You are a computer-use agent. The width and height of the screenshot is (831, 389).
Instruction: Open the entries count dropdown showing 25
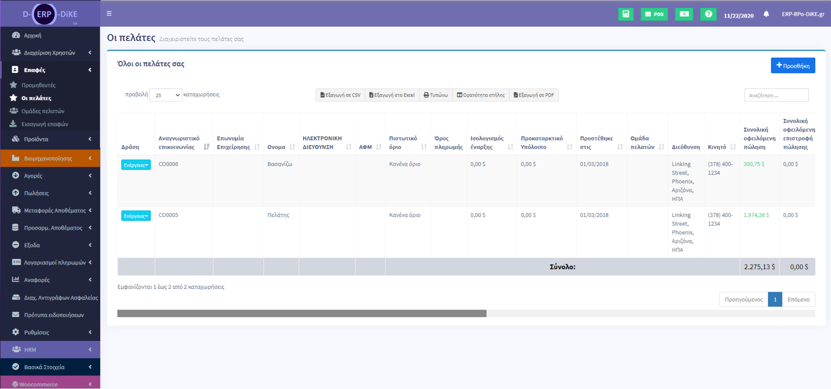[x=166, y=95]
